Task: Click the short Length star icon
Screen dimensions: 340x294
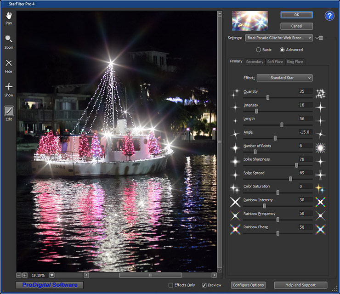Action: click(235, 121)
